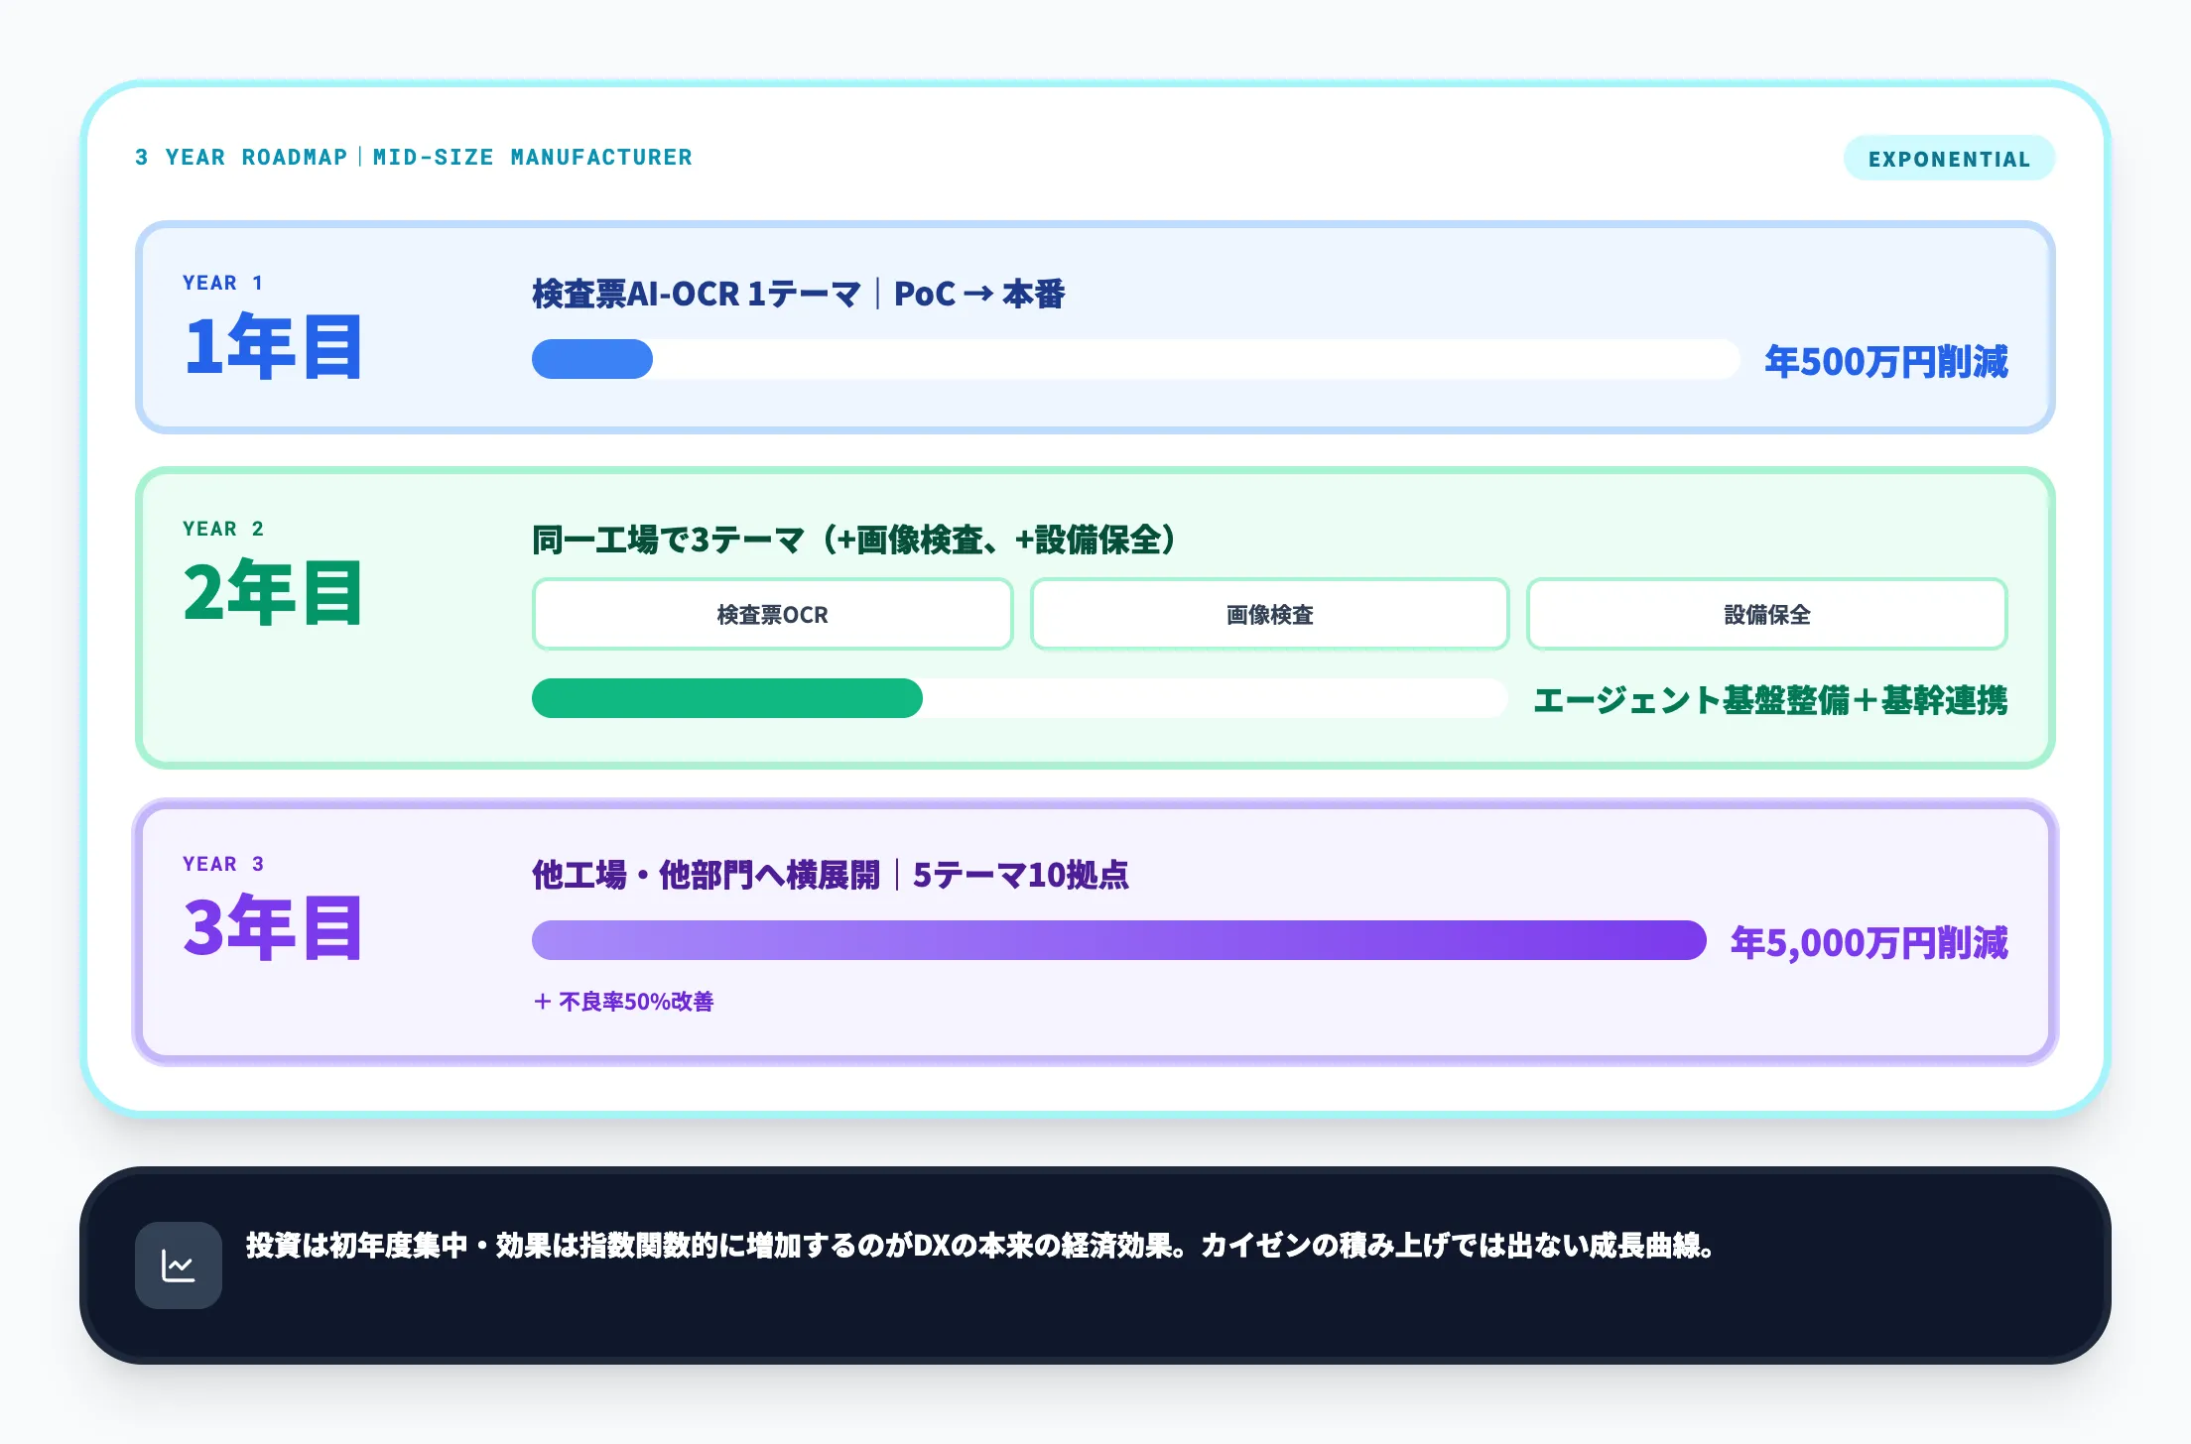This screenshot has width=2191, height=1444.
Task: Click the plus marker beside 不良率50%改善
Action: (x=544, y=1002)
